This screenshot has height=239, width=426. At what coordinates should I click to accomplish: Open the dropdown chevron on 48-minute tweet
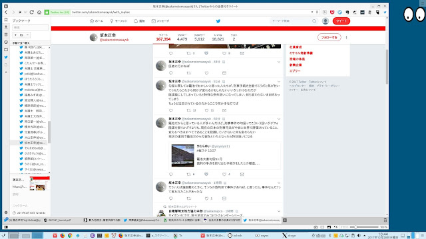pyautogui.click(x=279, y=62)
